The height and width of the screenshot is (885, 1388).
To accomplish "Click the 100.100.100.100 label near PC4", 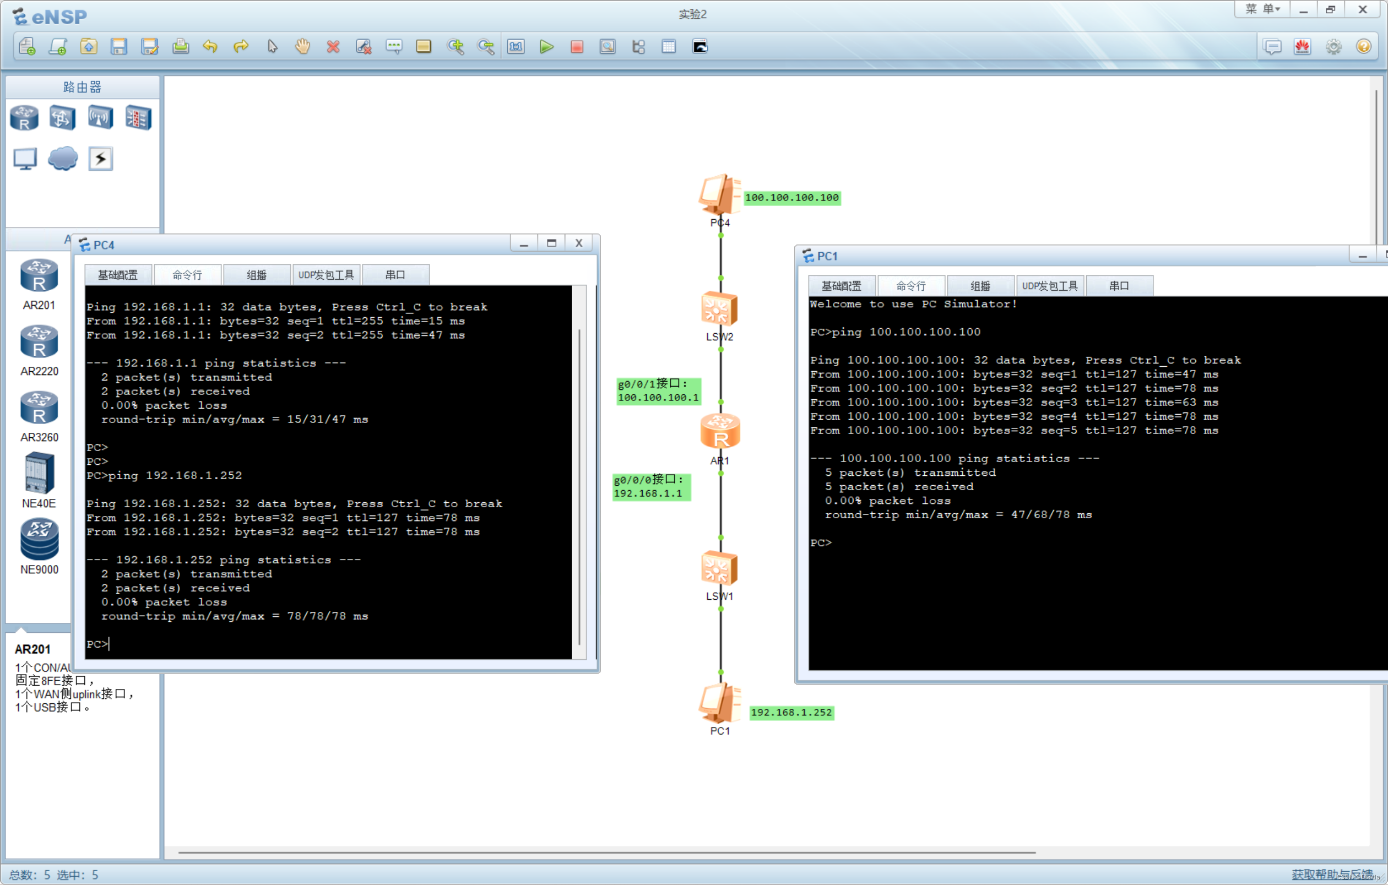I will [x=792, y=198].
